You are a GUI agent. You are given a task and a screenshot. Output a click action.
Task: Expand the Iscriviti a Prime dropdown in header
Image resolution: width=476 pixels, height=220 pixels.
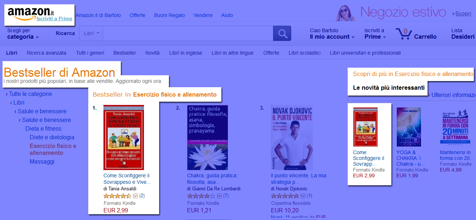pyautogui.click(x=375, y=34)
